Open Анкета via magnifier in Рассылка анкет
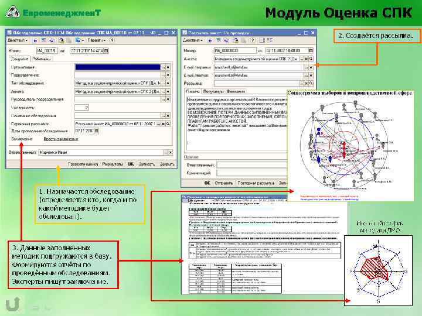 311,59
